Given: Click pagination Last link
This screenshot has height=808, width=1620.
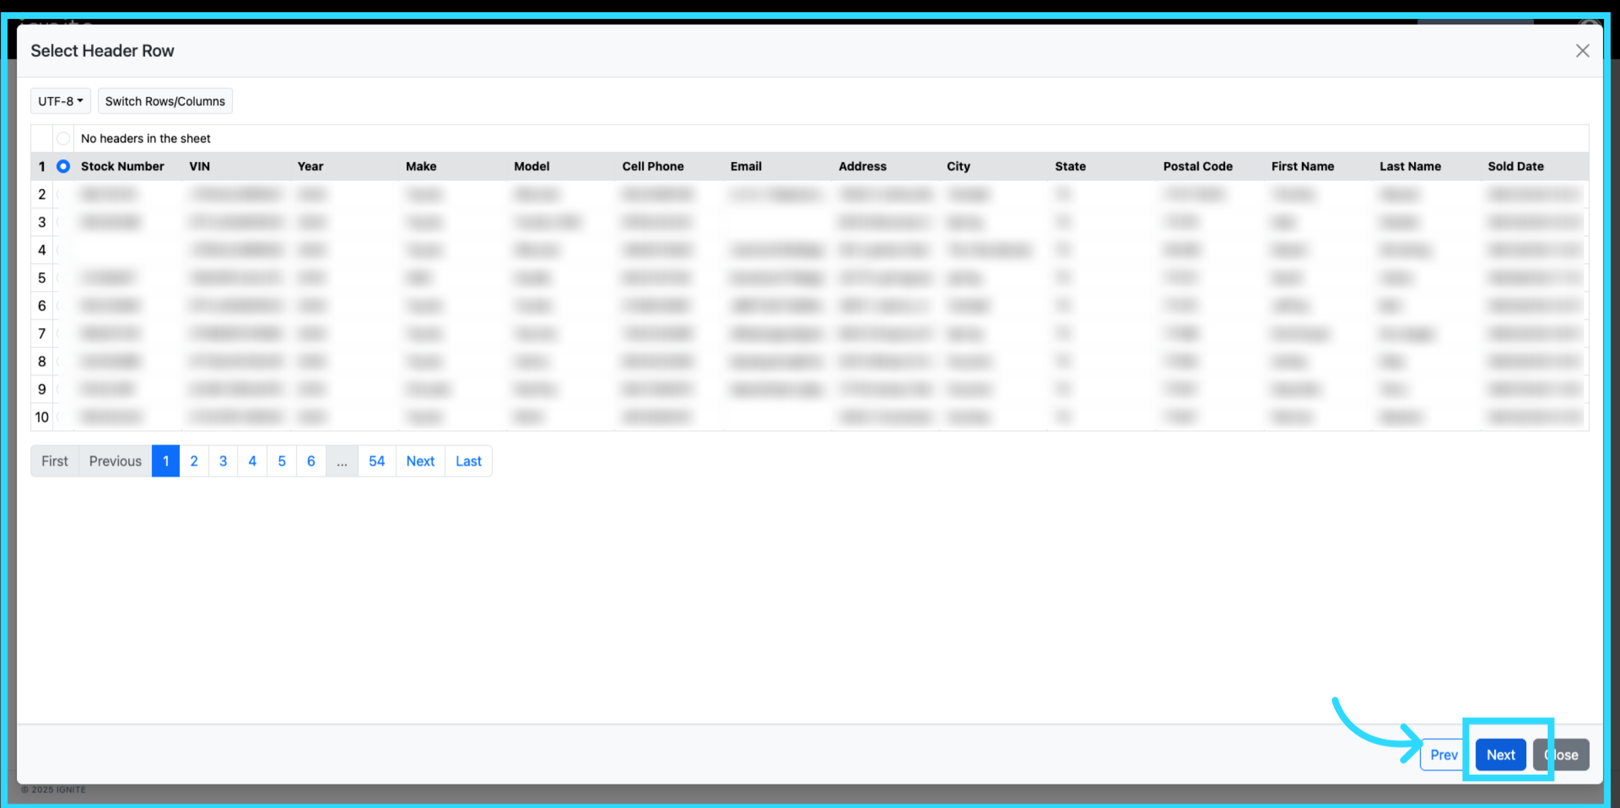Looking at the screenshot, I should [x=468, y=461].
